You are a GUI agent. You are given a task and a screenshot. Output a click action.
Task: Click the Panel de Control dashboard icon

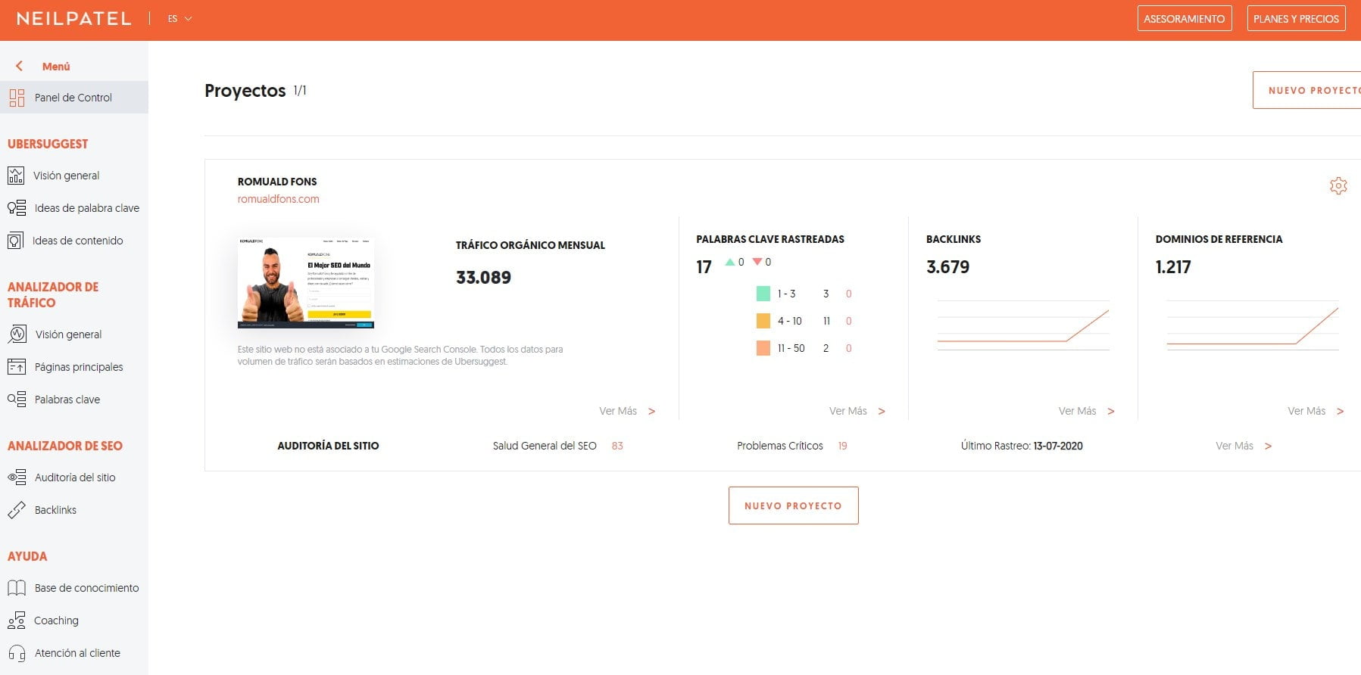pyautogui.click(x=17, y=98)
